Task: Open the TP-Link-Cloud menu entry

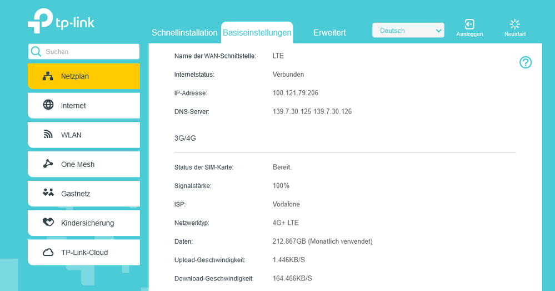Action: (84, 253)
